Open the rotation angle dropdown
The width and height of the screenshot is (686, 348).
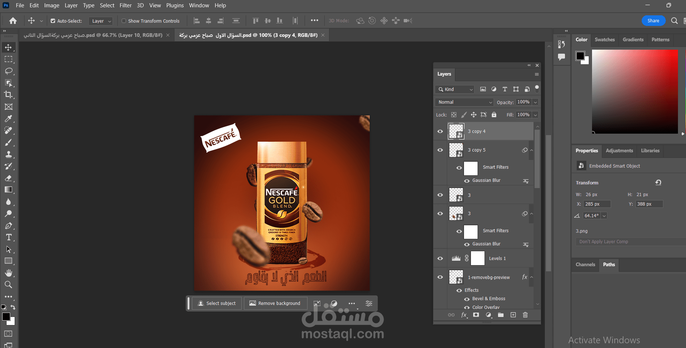604,216
